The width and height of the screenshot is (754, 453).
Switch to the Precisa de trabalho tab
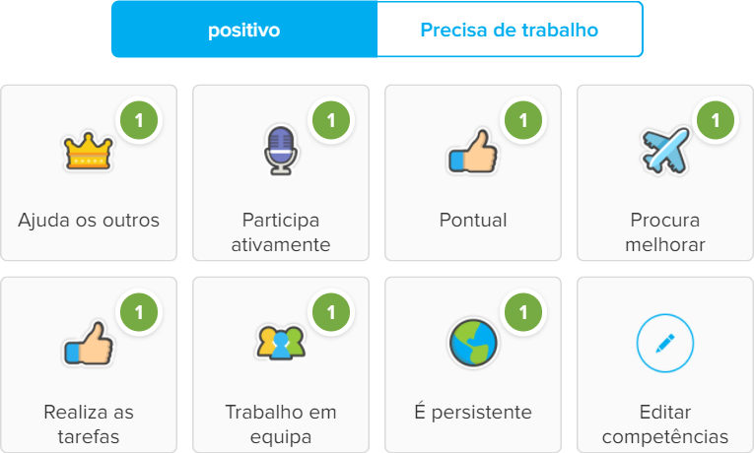[510, 30]
